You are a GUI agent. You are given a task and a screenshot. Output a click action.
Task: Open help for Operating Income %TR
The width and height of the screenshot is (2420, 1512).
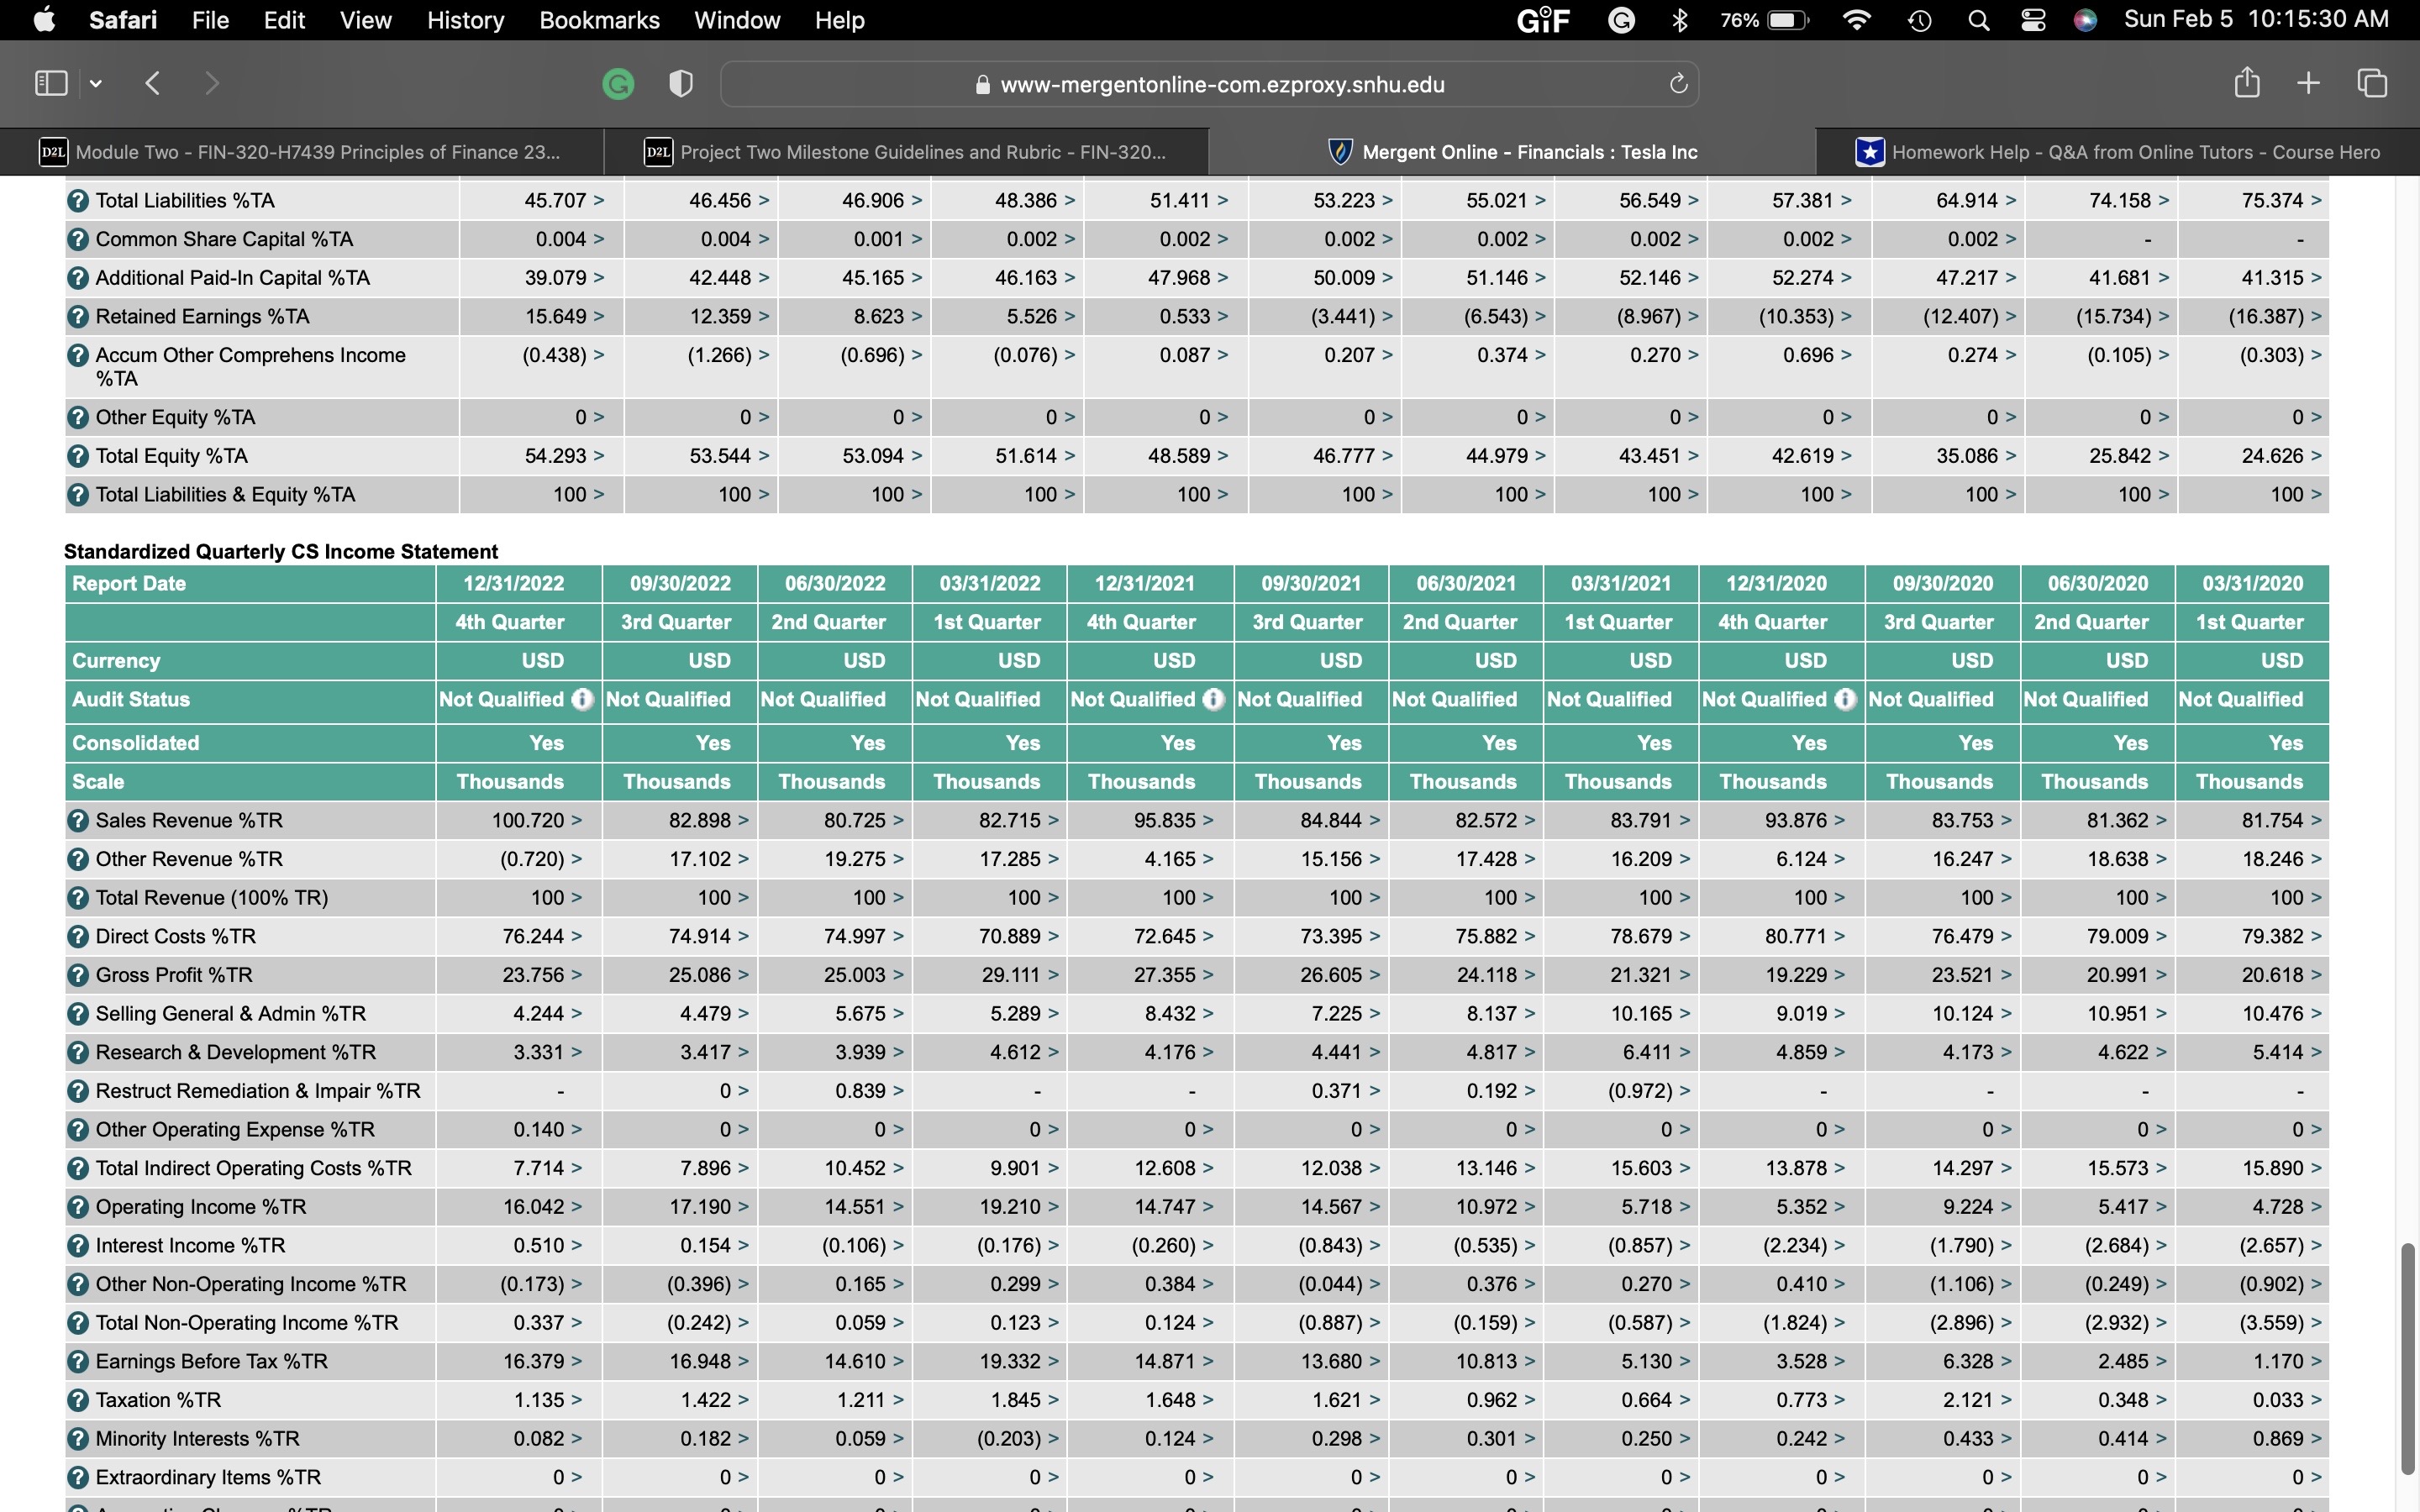click(x=78, y=1208)
